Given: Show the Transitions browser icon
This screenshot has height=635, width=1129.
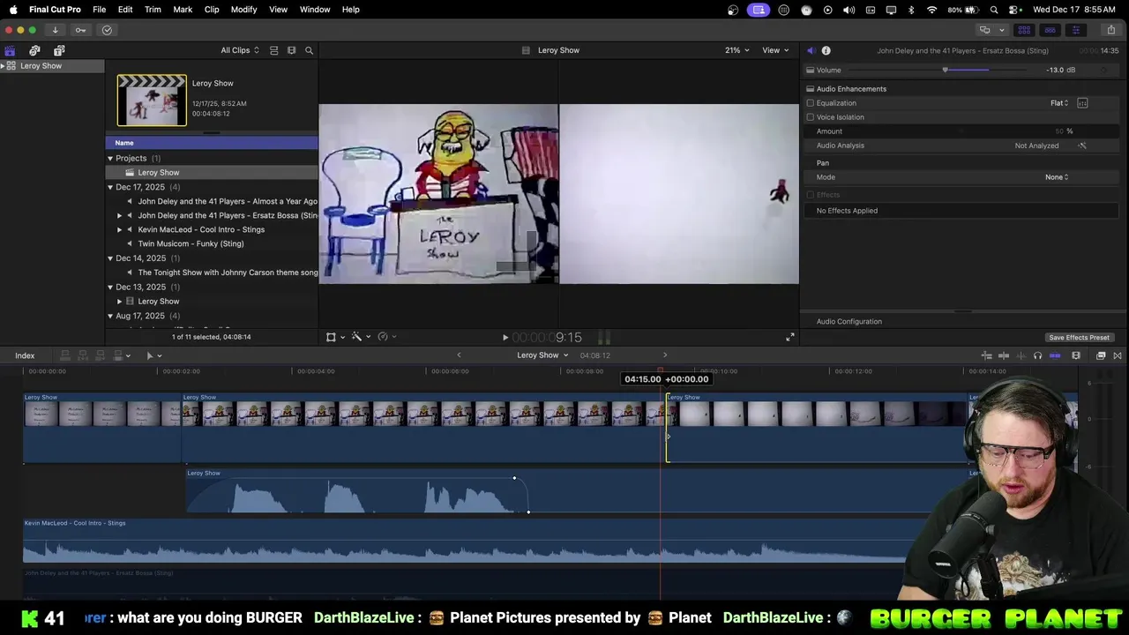Looking at the screenshot, I should coord(1118,355).
